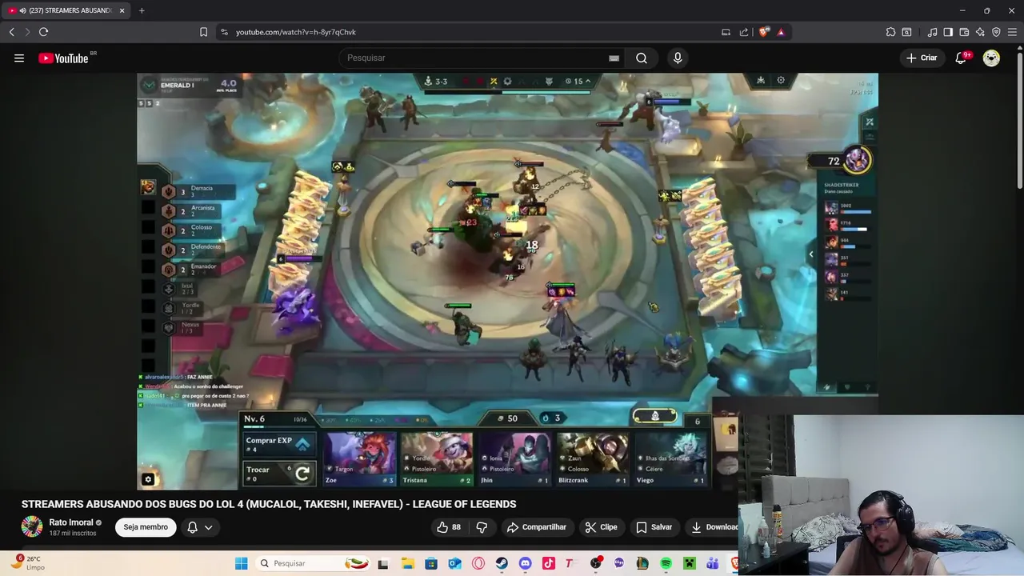Click the Compartilhar share button
Viewport: 1024px width, 576px height.
(537, 527)
